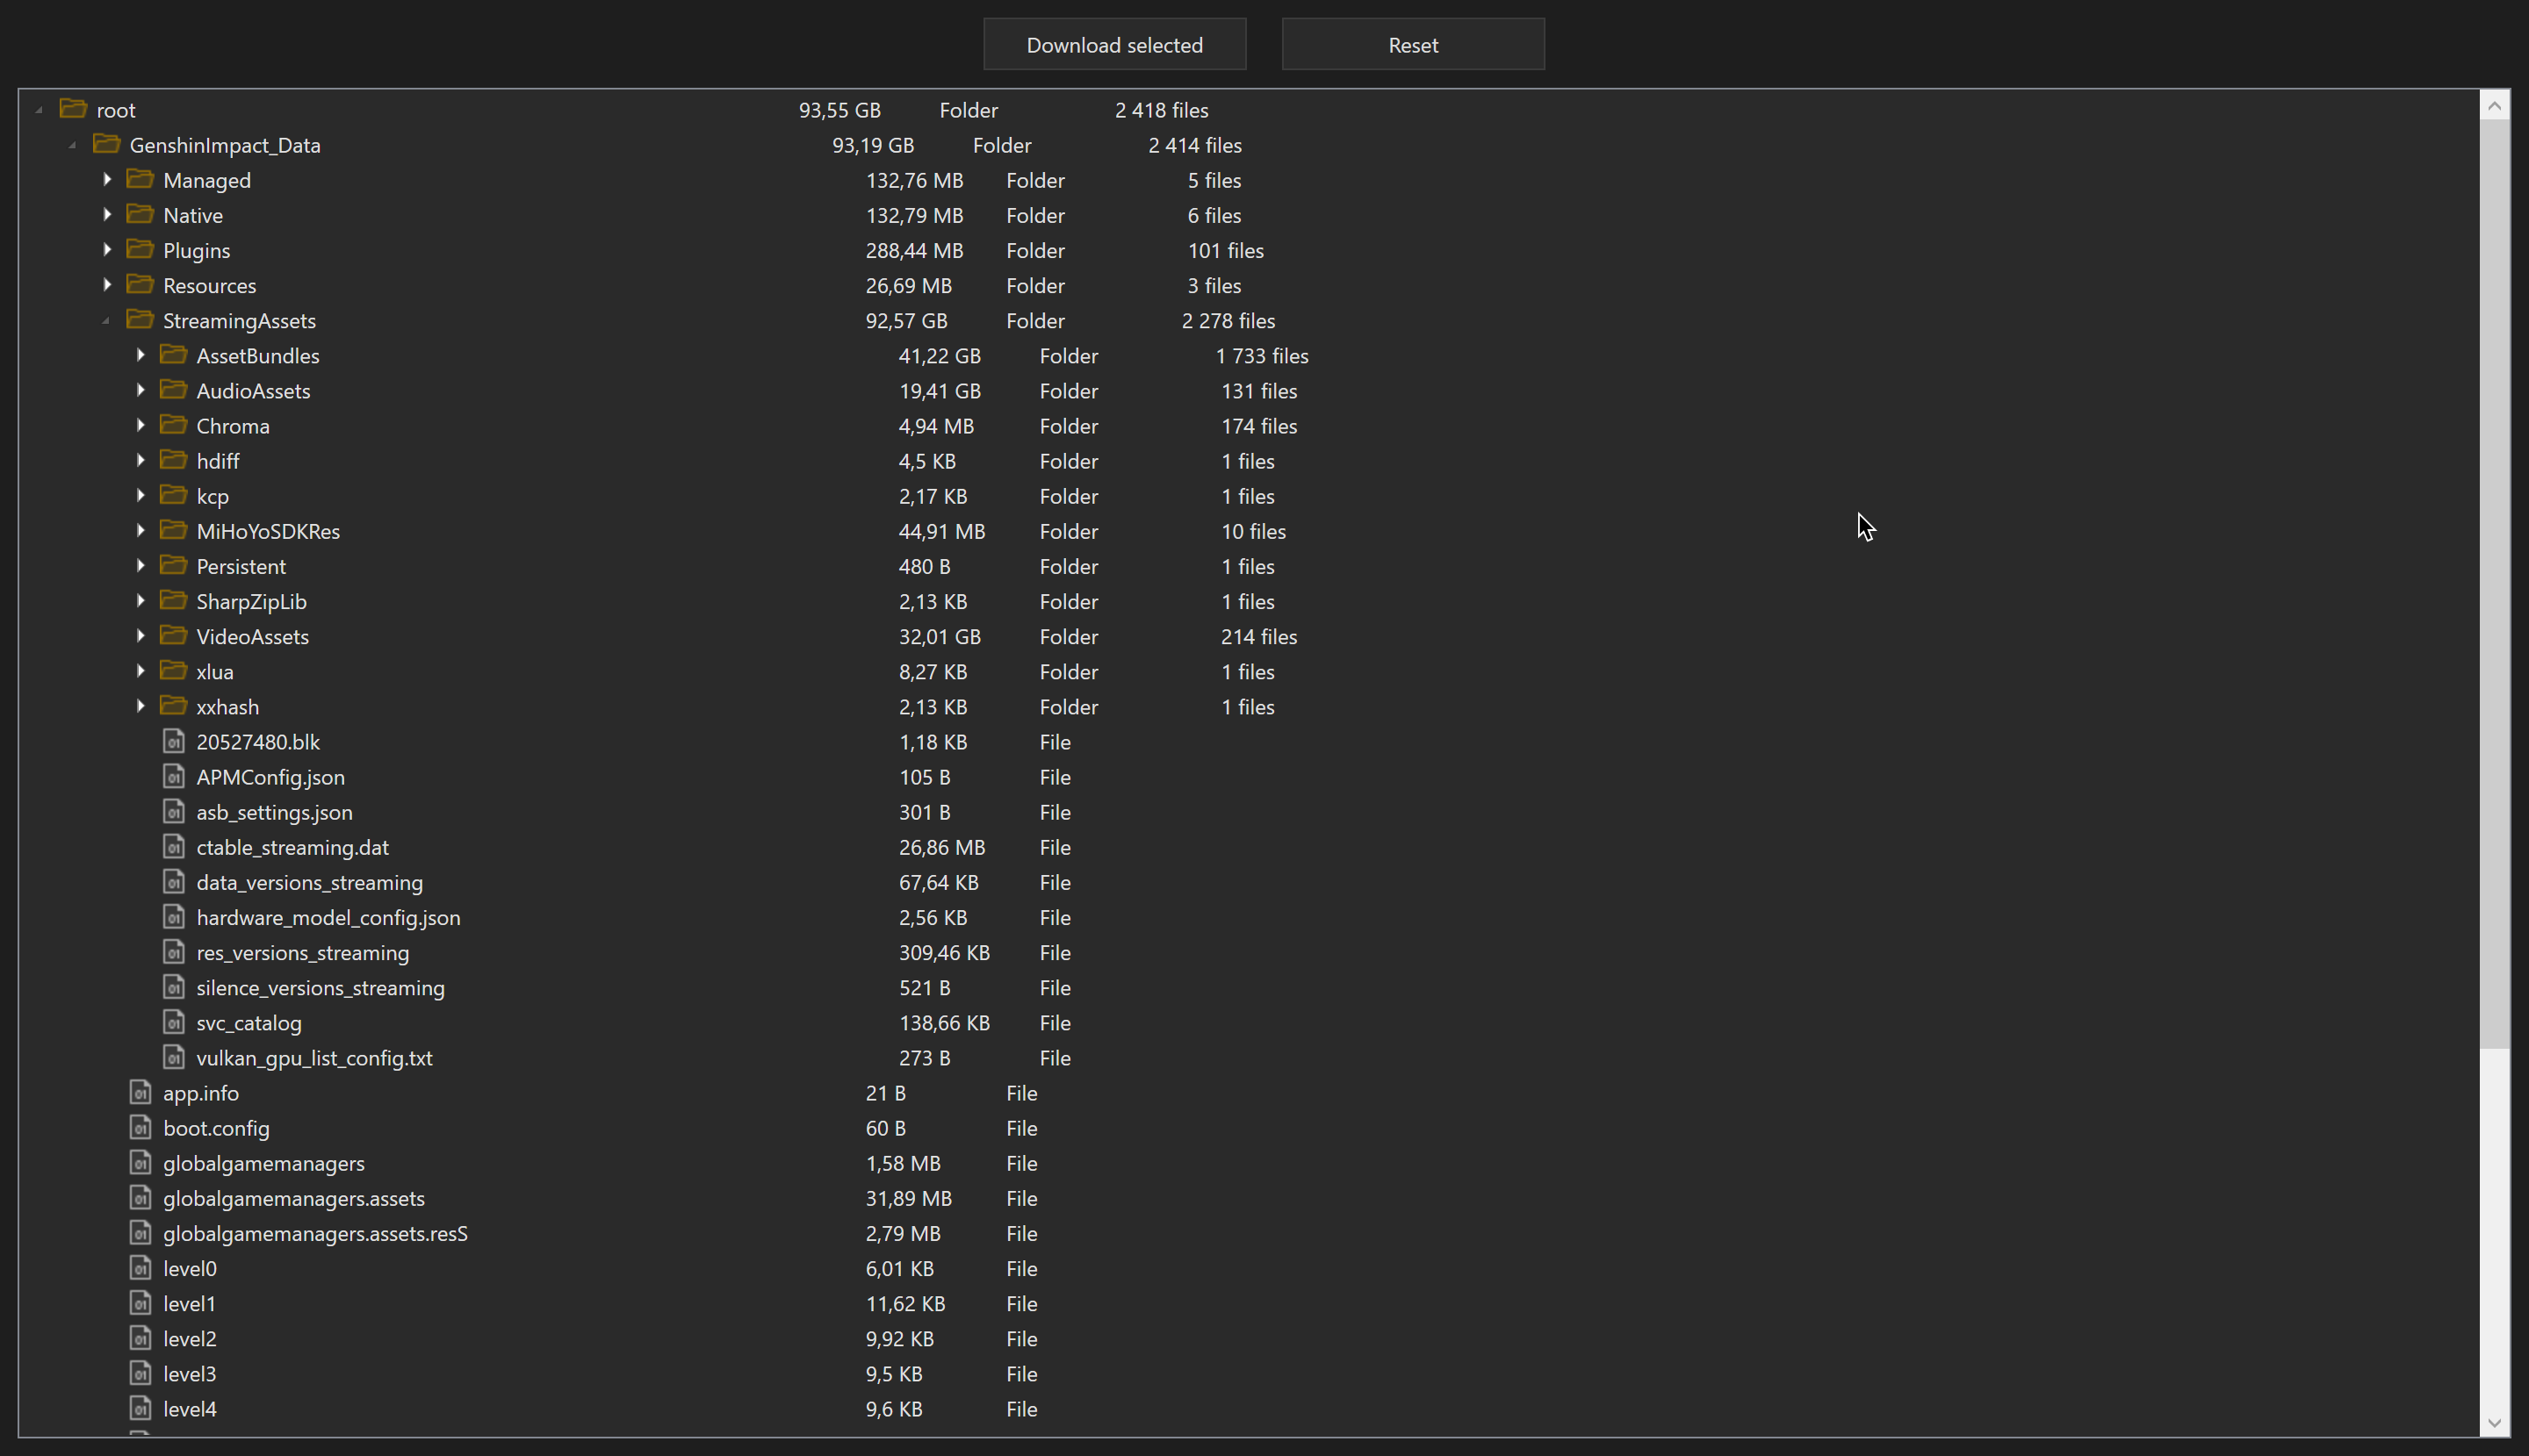Click the svc_catalog file icon
Image resolution: width=2529 pixels, height=1456 pixels.
click(173, 1023)
